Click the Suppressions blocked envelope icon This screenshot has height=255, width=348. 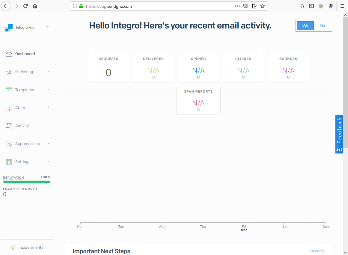click(9, 144)
